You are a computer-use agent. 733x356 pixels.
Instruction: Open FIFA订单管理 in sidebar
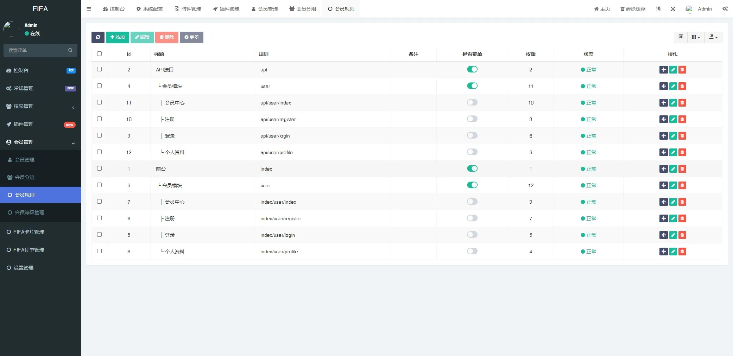click(x=40, y=250)
